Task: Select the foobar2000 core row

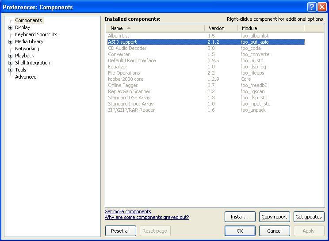Action: pos(206,79)
